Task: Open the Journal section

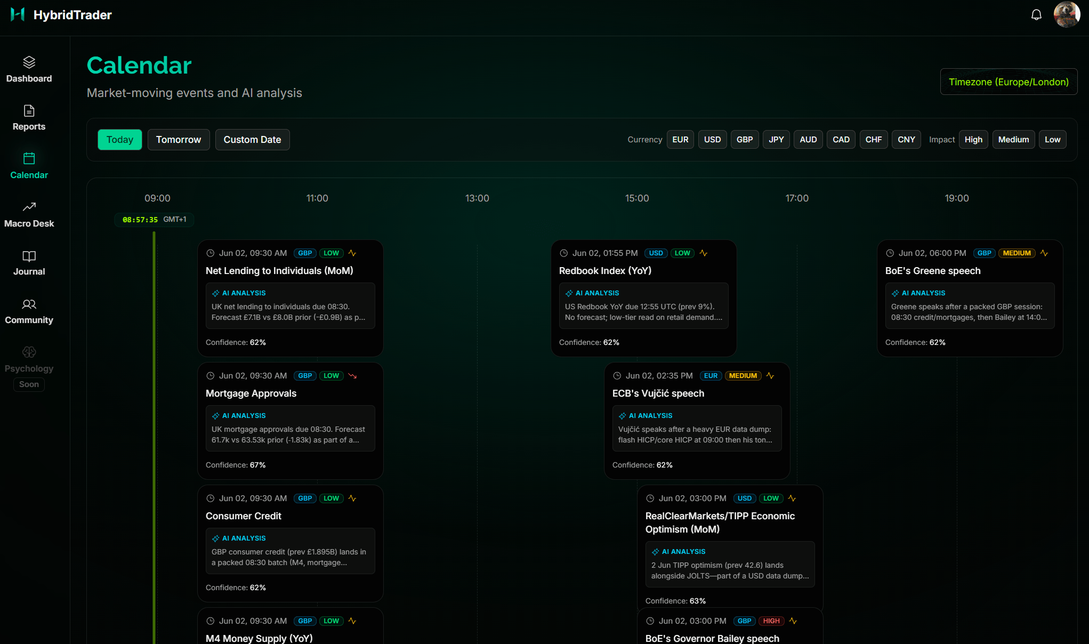Action: click(29, 263)
